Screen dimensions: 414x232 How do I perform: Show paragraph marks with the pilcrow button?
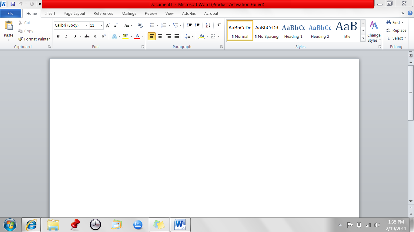point(219,25)
